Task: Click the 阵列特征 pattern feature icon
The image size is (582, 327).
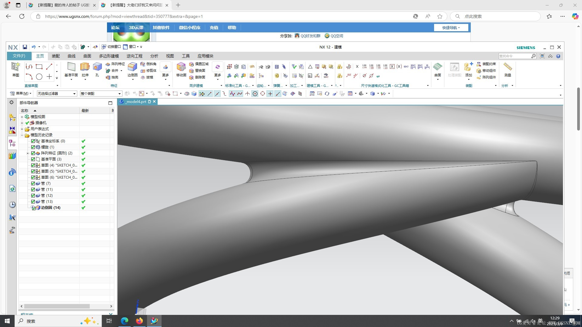Action: point(108,64)
